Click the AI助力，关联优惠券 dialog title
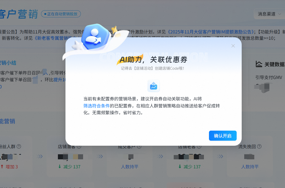The image size is (285, 188). pos(153,60)
